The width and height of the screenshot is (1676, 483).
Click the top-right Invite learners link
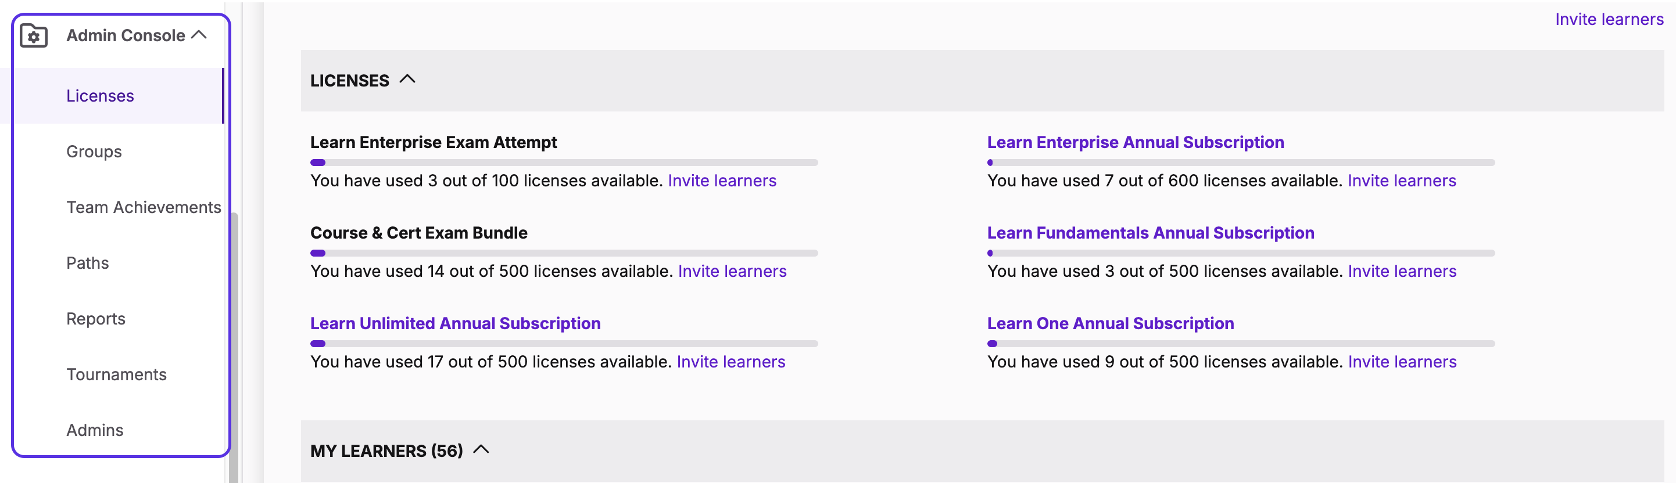tap(1609, 20)
